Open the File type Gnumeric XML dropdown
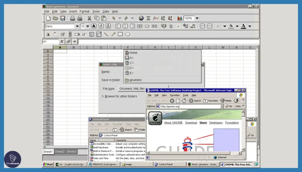This screenshot has height=172, width=302. pos(143,89)
